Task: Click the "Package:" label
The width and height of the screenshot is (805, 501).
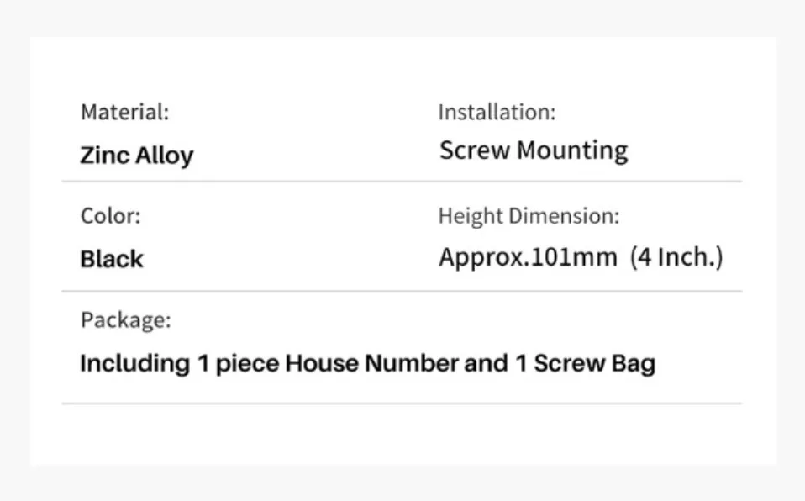Action: [125, 320]
